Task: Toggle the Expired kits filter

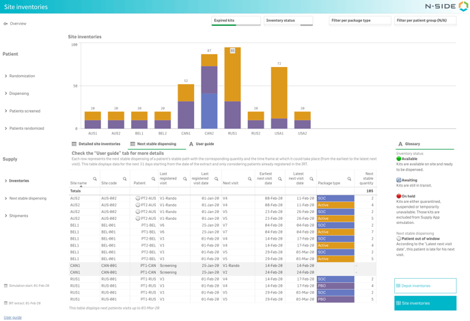Action: click(236, 21)
